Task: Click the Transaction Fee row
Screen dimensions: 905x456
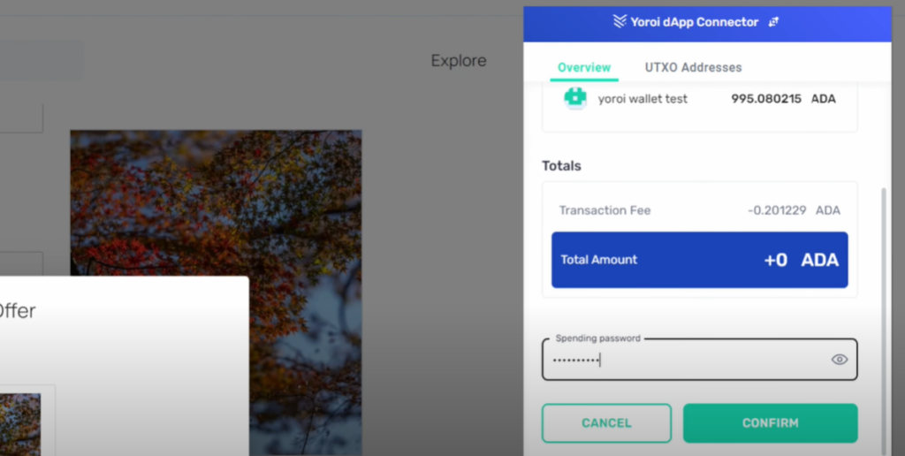Action: click(700, 210)
